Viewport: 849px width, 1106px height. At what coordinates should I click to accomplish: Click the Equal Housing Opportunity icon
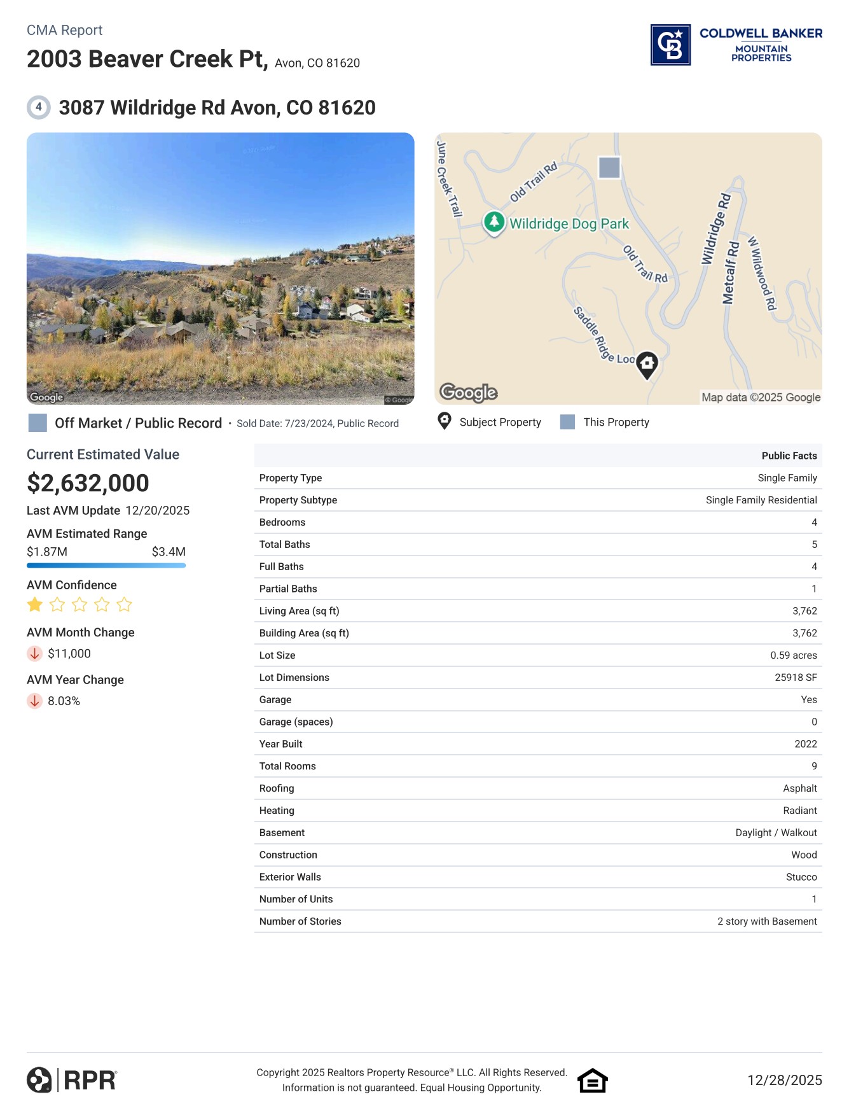pos(592,1081)
